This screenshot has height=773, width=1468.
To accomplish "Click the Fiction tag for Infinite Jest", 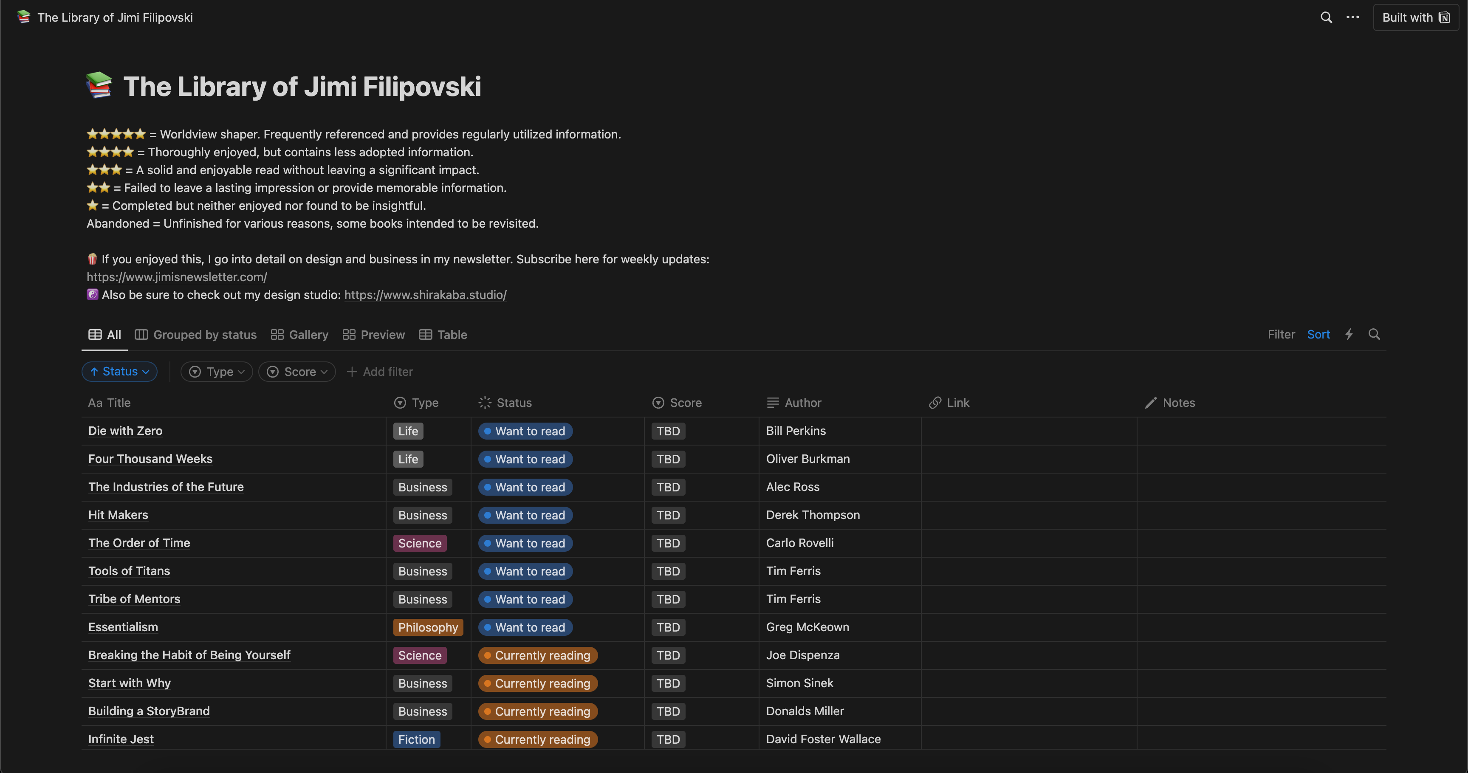I will (417, 739).
